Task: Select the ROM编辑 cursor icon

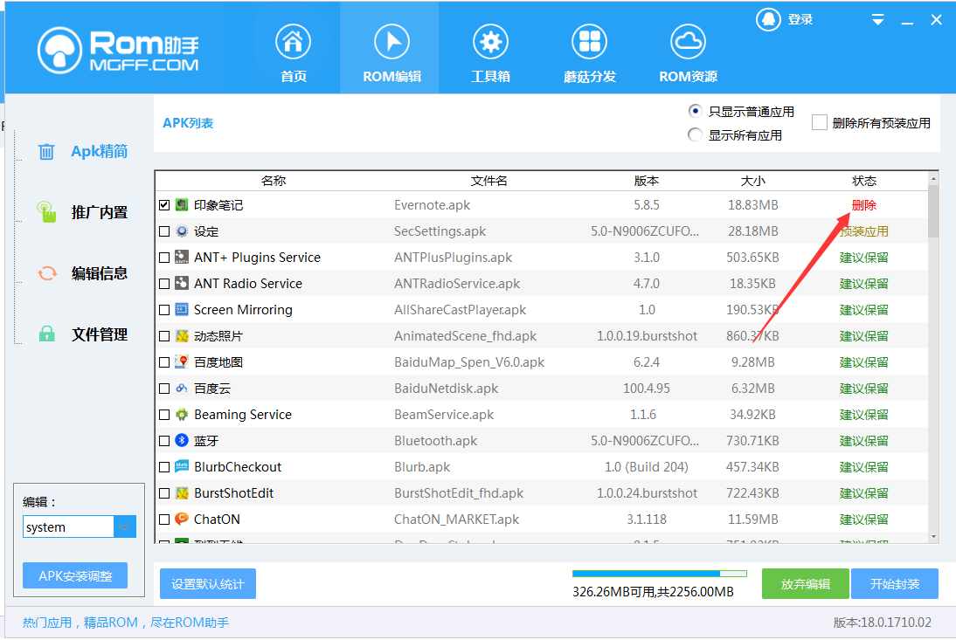Action: (391, 42)
